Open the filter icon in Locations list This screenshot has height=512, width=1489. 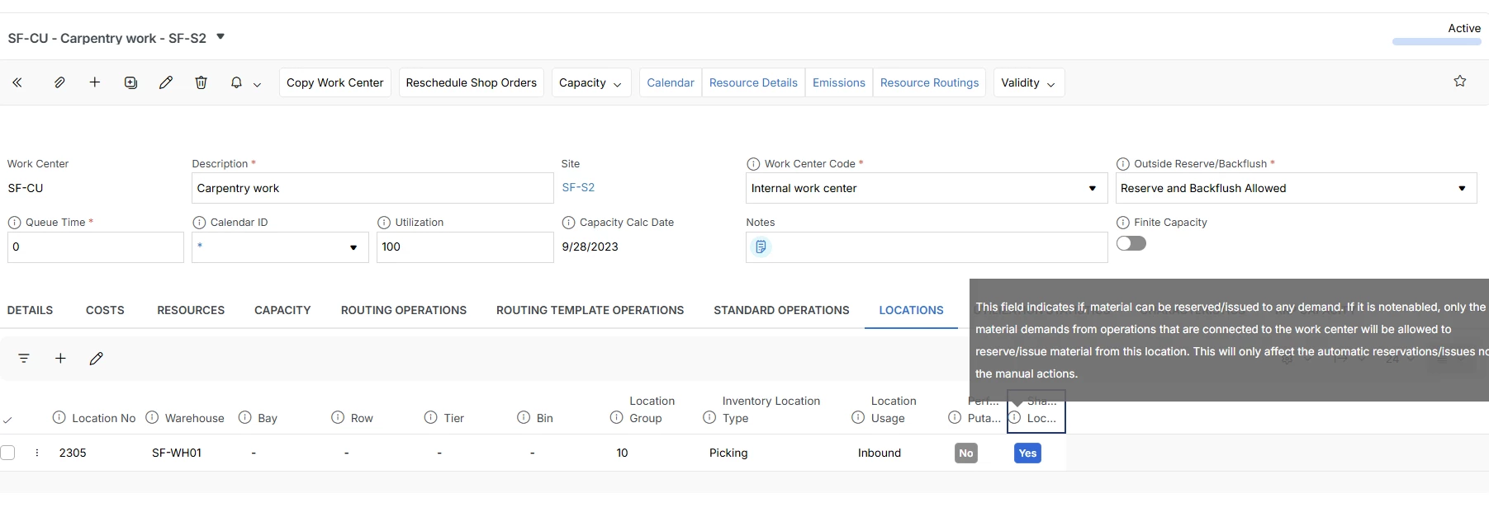[x=24, y=358]
